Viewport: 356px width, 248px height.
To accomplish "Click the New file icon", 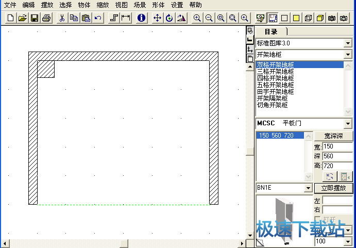I will [10, 18].
